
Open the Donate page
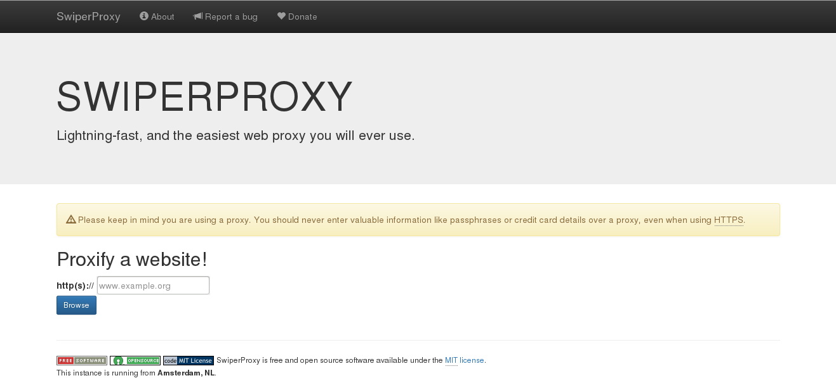297,16
